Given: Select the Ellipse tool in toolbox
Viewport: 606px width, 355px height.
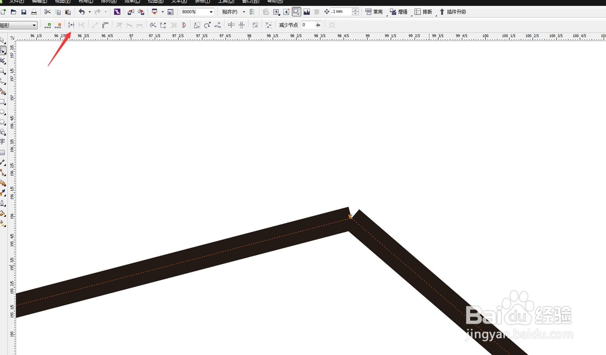Looking at the screenshot, I should tap(2, 112).
